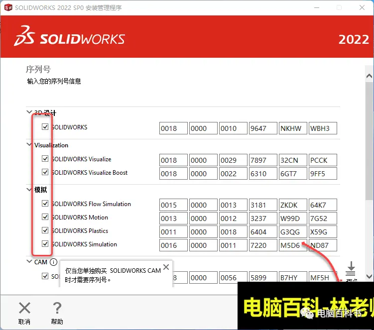Click Plastics serial field G3QG
374x330 pixels.
click(x=293, y=232)
